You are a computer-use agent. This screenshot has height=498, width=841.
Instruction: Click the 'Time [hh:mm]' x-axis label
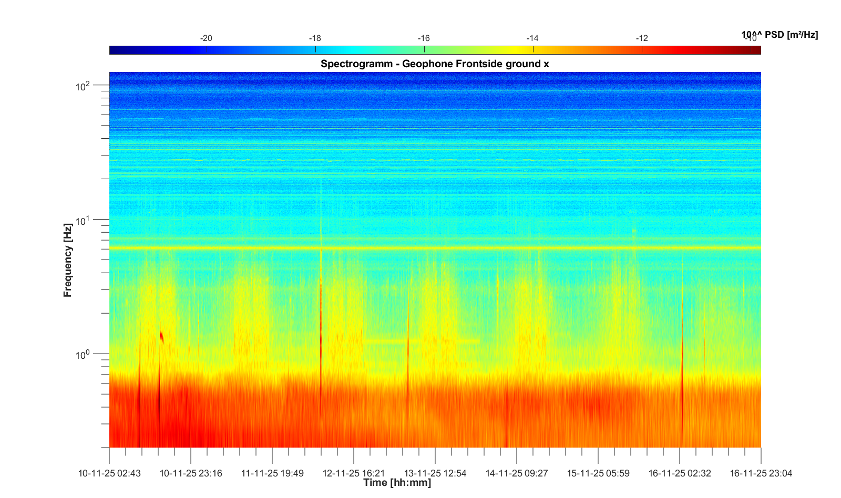[397, 482]
